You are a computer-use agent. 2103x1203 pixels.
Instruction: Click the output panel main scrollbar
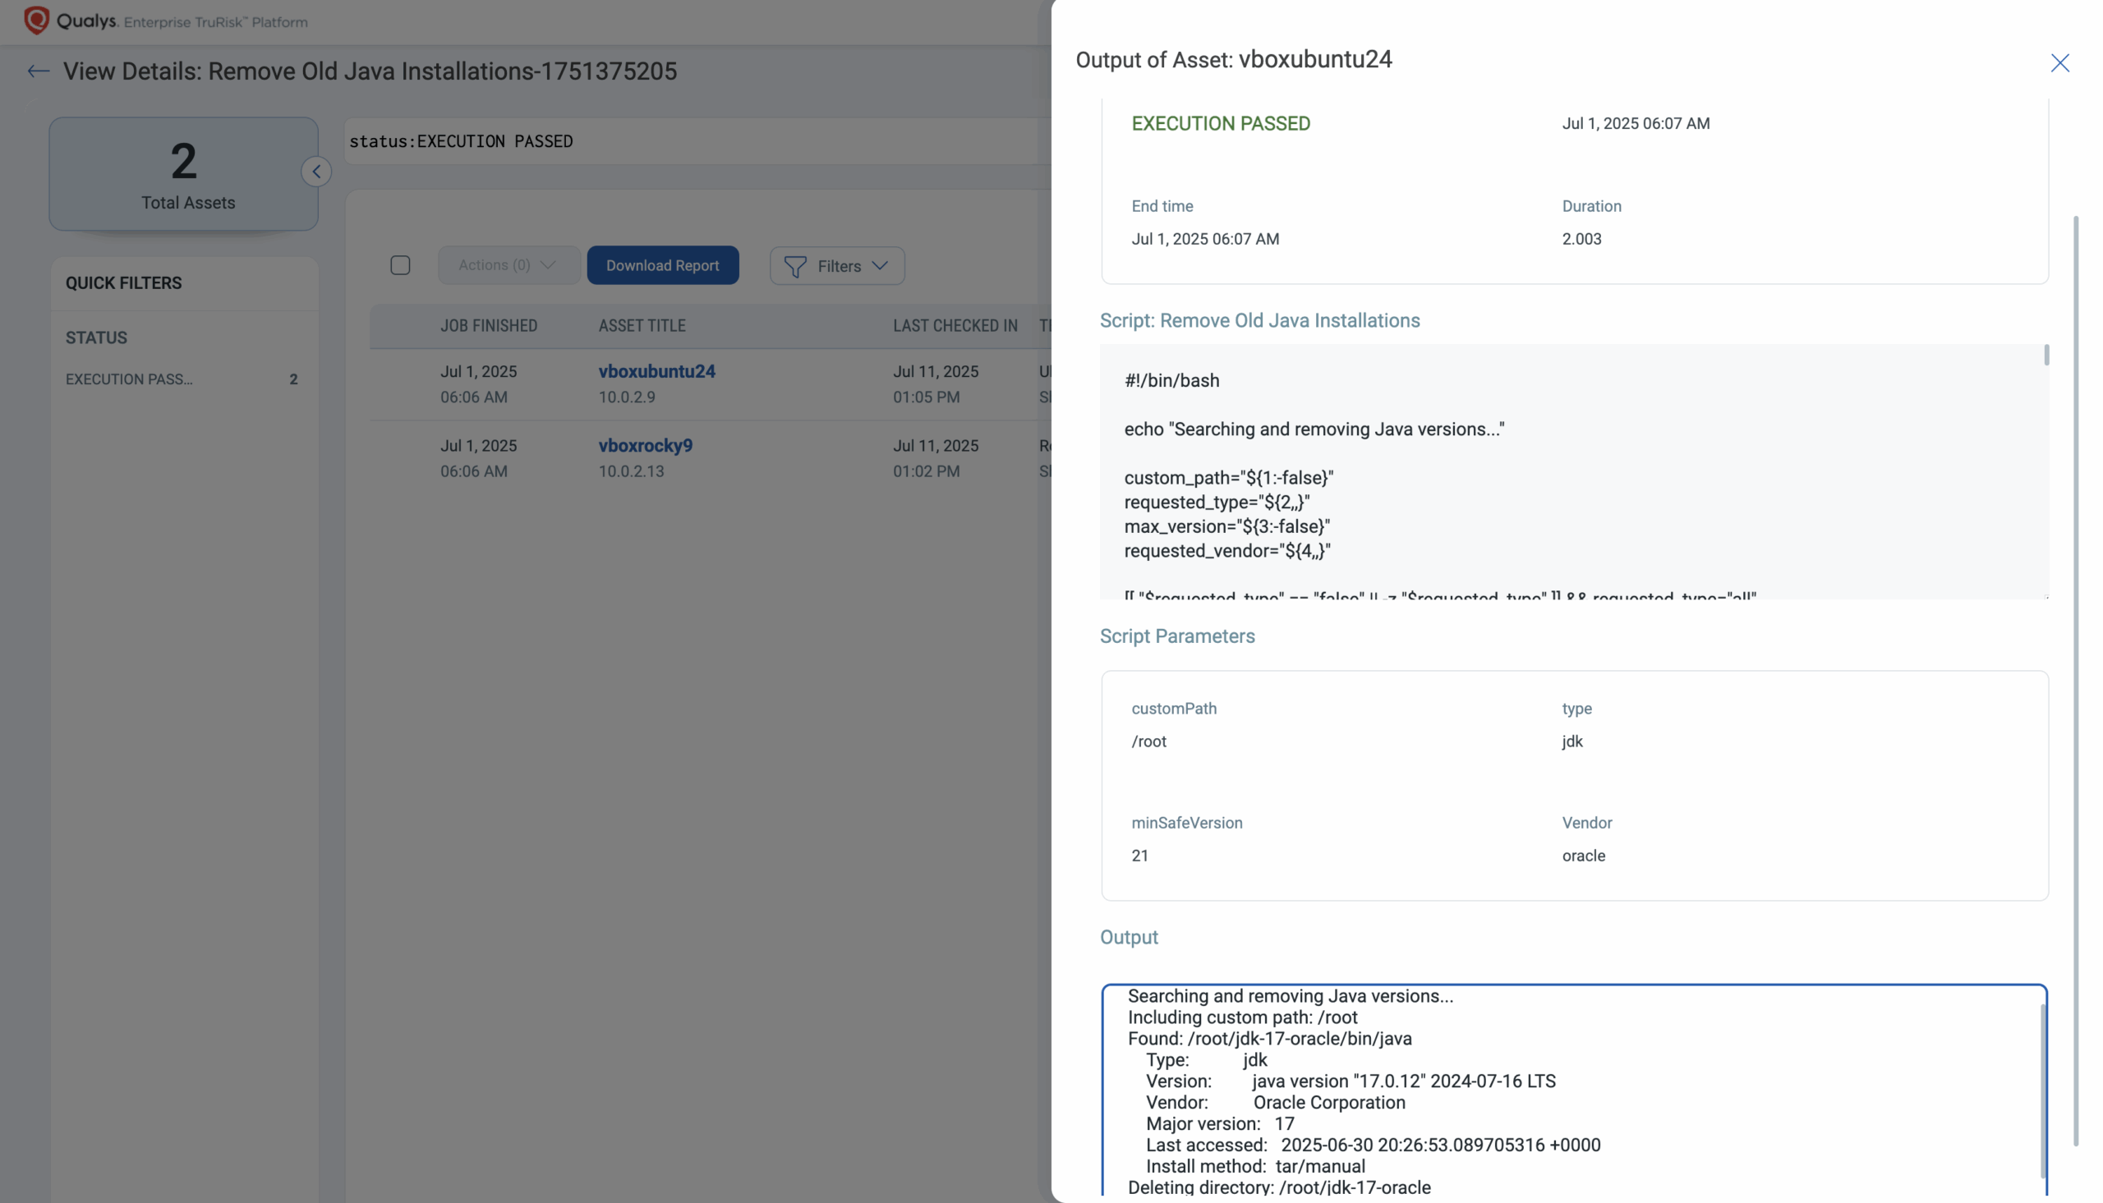click(2075, 681)
